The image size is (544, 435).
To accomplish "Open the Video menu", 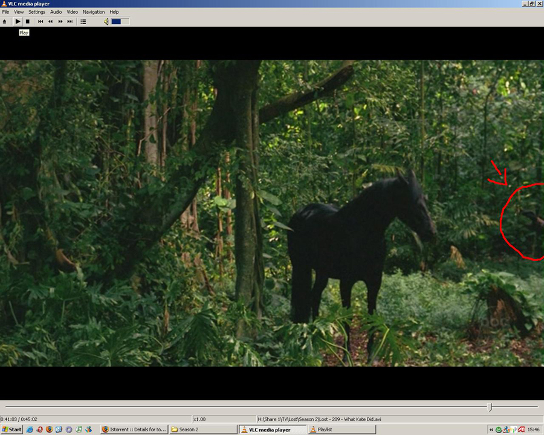I will pyautogui.click(x=72, y=12).
